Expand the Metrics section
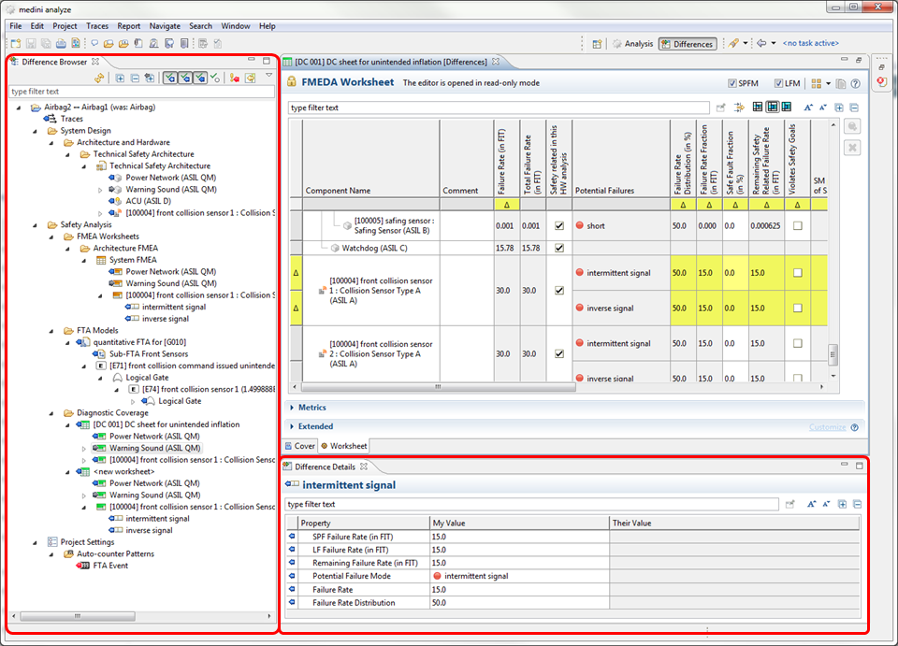The width and height of the screenshot is (898, 646). (x=312, y=408)
